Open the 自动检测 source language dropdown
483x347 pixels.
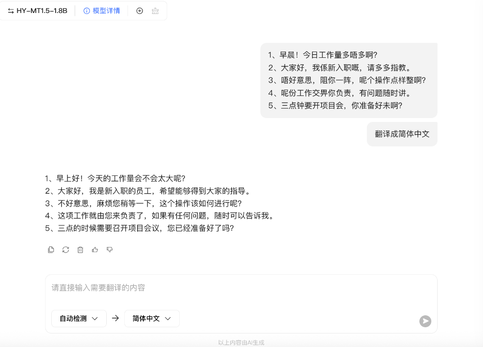click(x=79, y=319)
